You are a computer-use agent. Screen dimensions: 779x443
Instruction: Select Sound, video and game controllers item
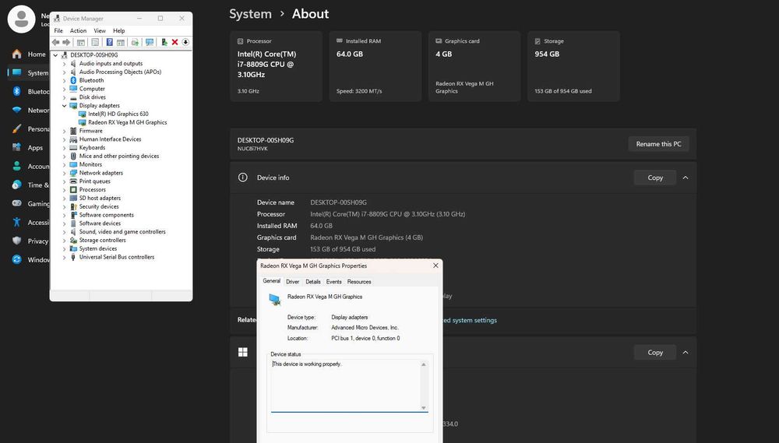[122, 232]
